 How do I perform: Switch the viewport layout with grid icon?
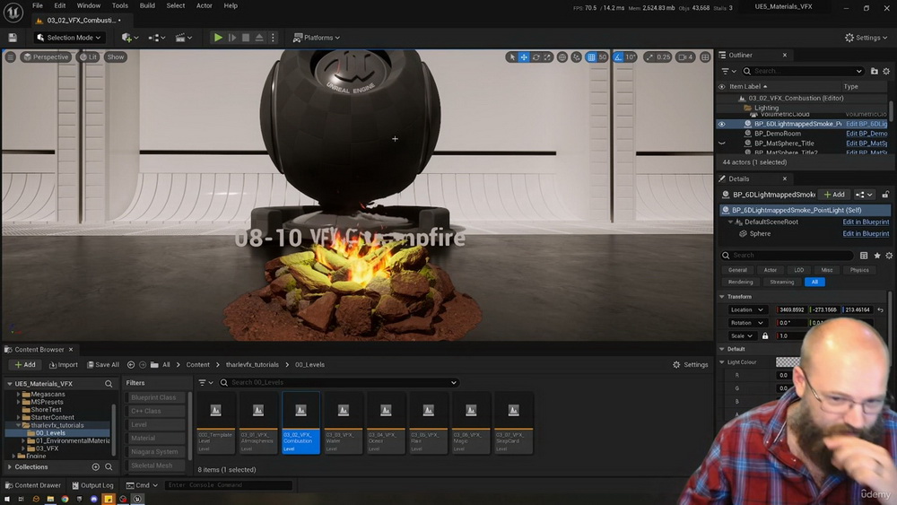(705, 57)
